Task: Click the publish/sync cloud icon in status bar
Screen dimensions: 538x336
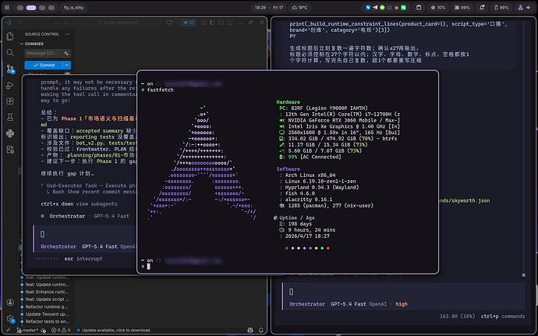Action: (43, 331)
